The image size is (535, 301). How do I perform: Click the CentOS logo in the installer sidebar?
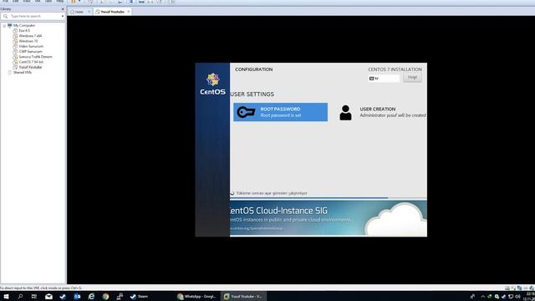point(212,84)
